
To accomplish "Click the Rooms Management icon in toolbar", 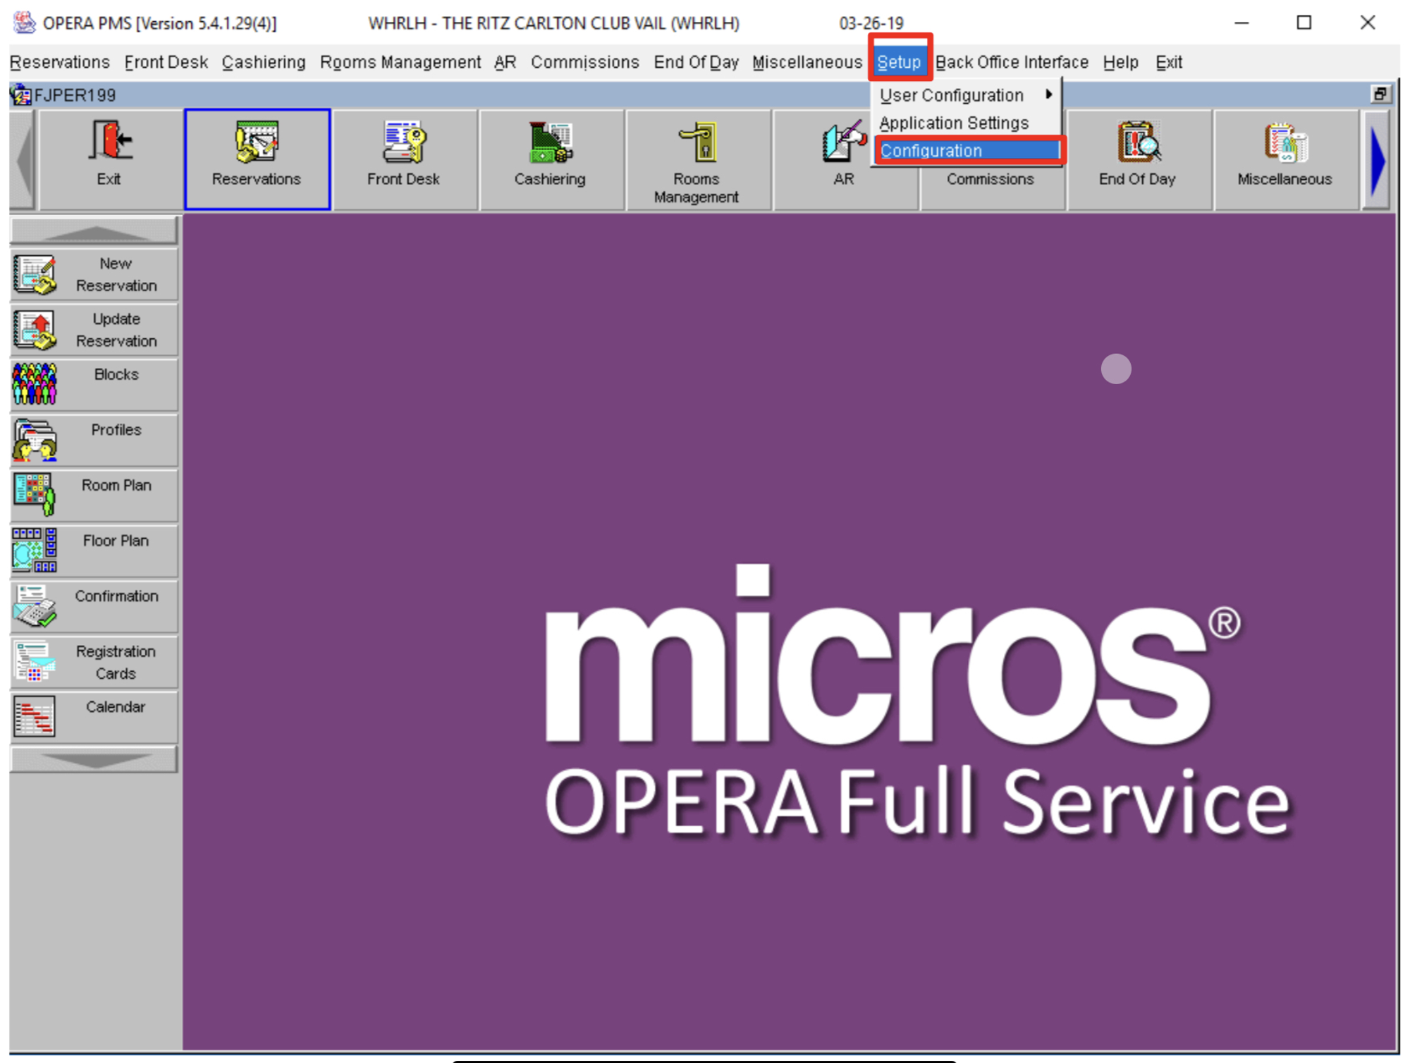I will tap(696, 156).
